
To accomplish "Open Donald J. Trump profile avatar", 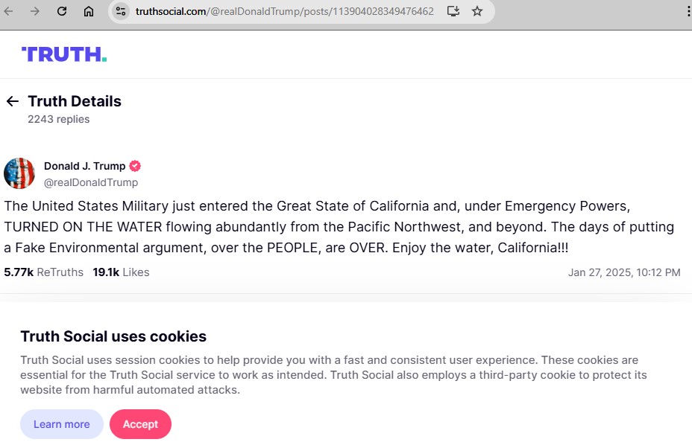I will tap(19, 173).
